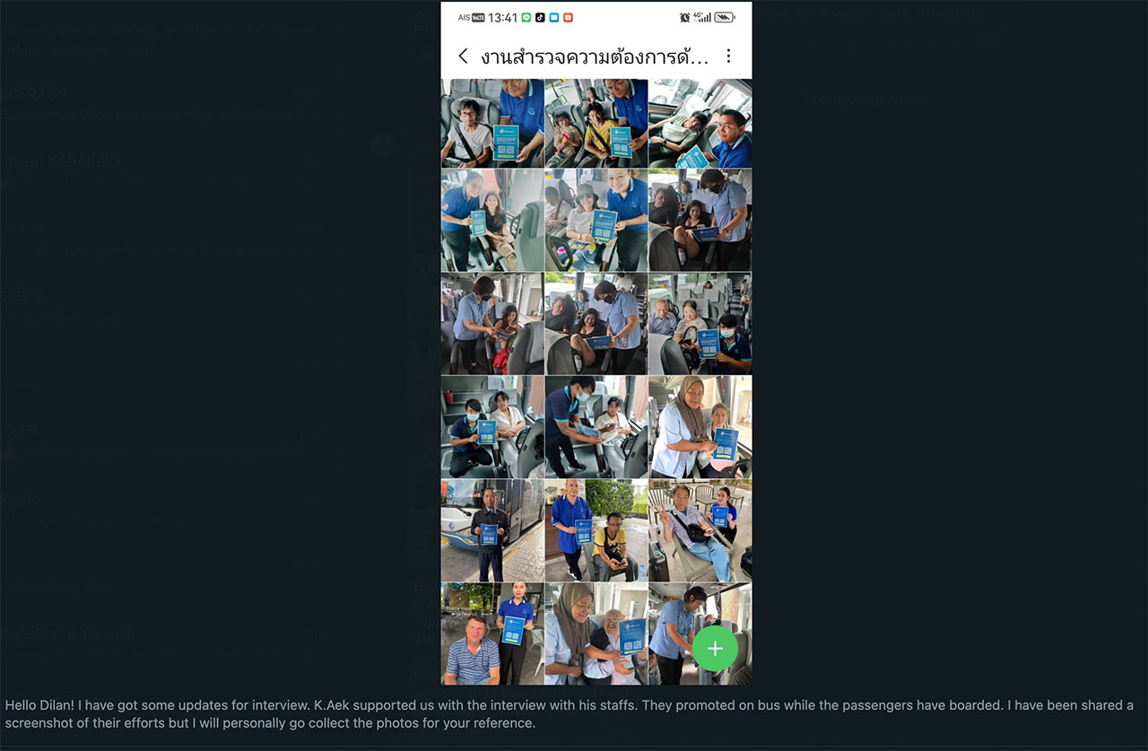Image resolution: width=1148 pixels, height=751 pixels.
Task: Click the Thai album title text
Action: pos(595,57)
